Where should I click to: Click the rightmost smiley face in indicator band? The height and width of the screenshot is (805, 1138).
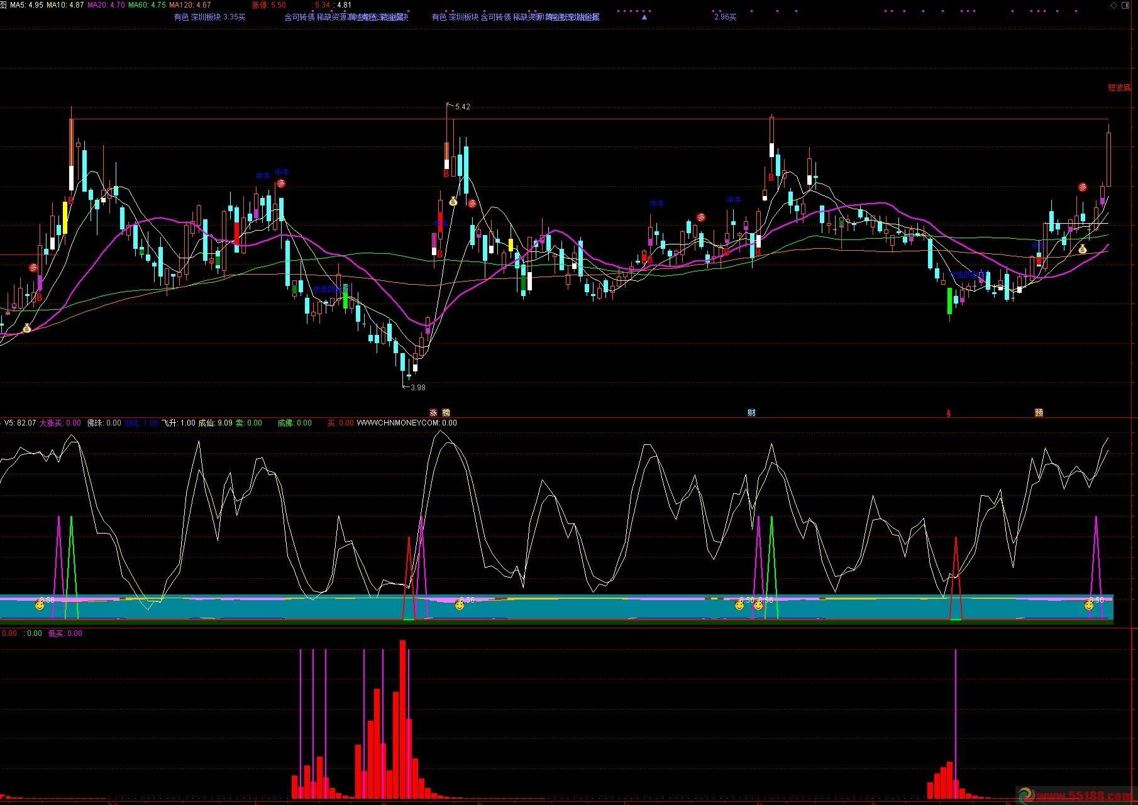point(1088,605)
